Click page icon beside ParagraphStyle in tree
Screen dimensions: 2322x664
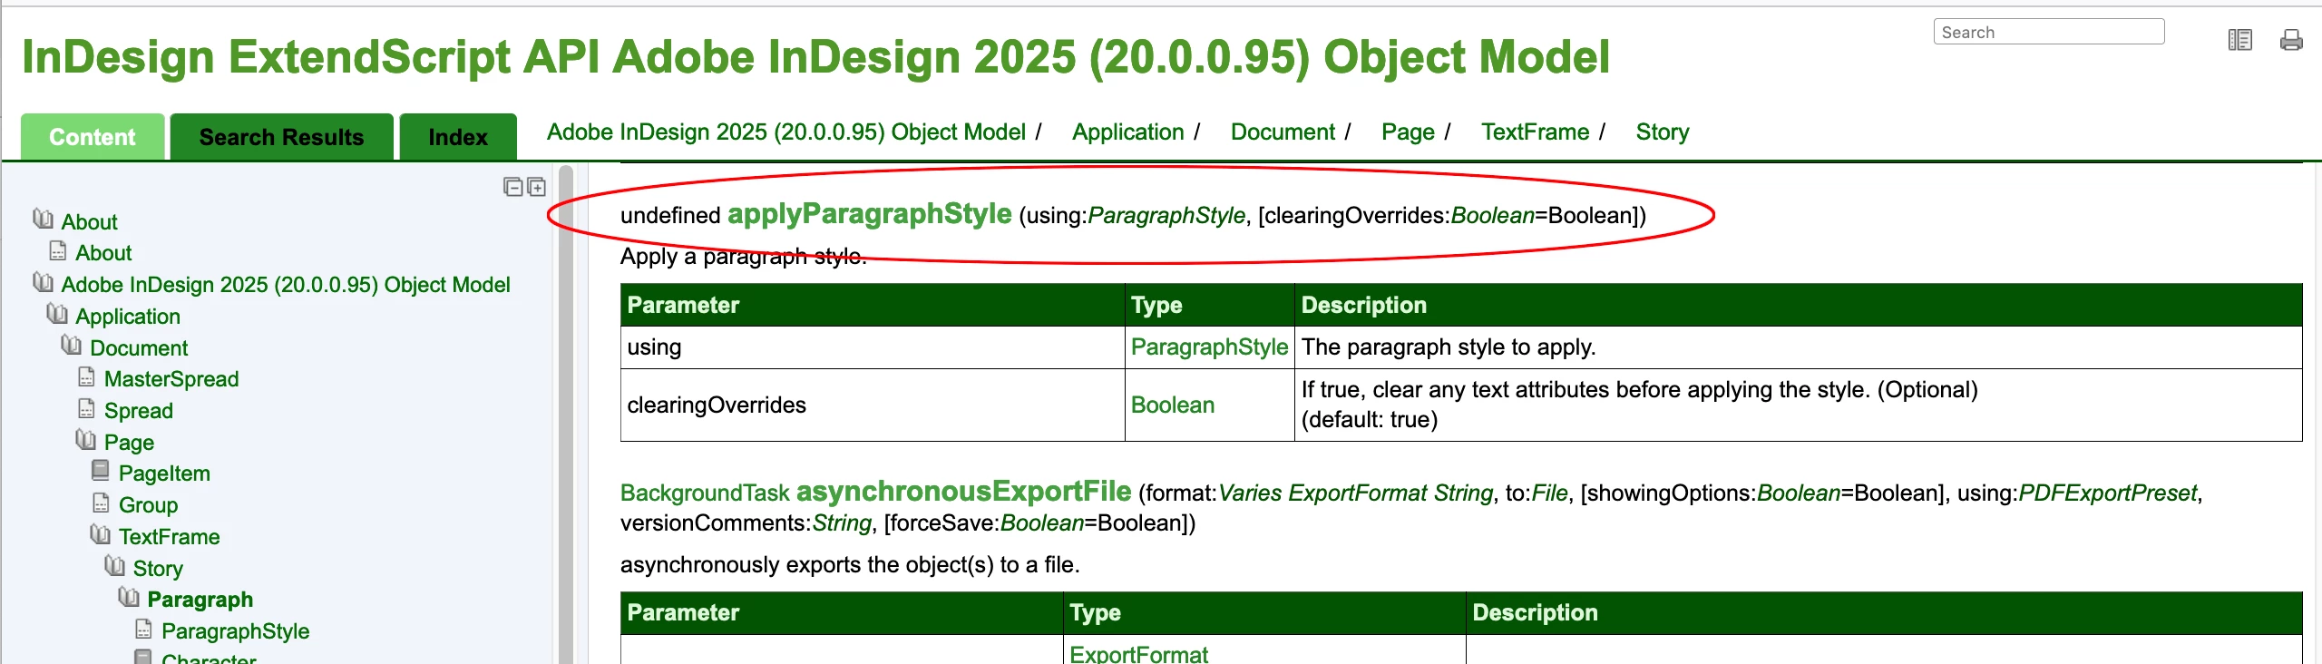(x=143, y=630)
